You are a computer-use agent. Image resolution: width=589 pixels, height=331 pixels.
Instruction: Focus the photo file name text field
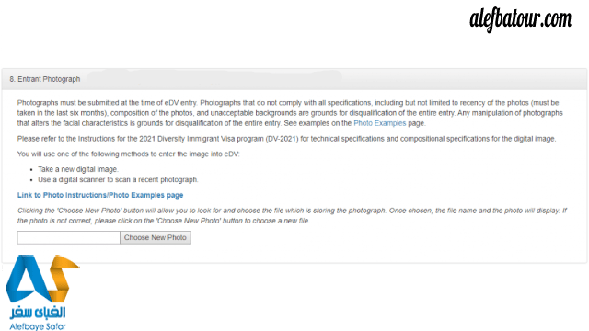[x=69, y=237]
